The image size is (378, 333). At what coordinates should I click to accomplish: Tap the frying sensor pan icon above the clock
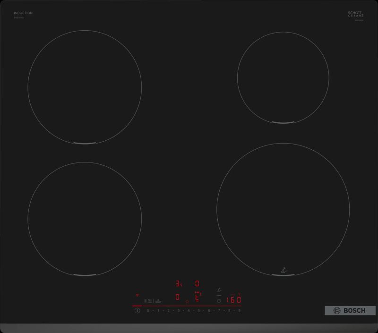pos(218,290)
